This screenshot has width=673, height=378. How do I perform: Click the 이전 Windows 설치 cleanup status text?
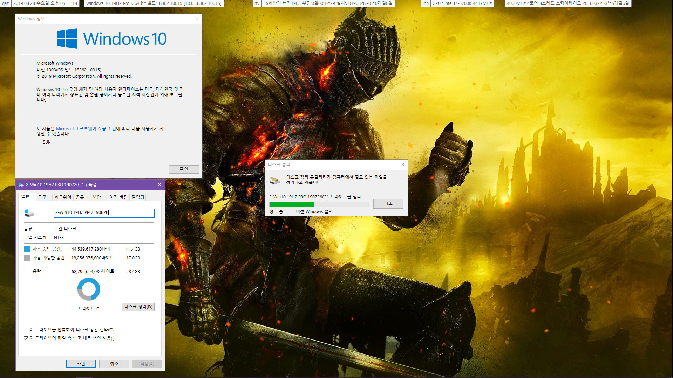pyautogui.click(x=314, y=212)
